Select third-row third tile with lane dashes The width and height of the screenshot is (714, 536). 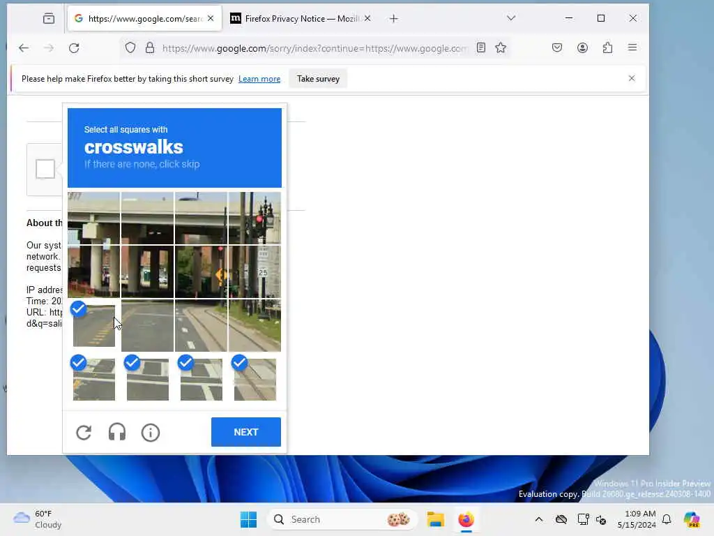(x=202, y=325)
